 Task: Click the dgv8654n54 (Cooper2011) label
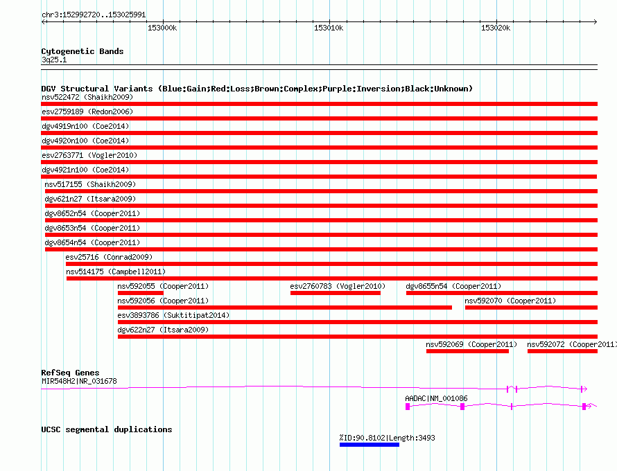(x=92, y=242)
